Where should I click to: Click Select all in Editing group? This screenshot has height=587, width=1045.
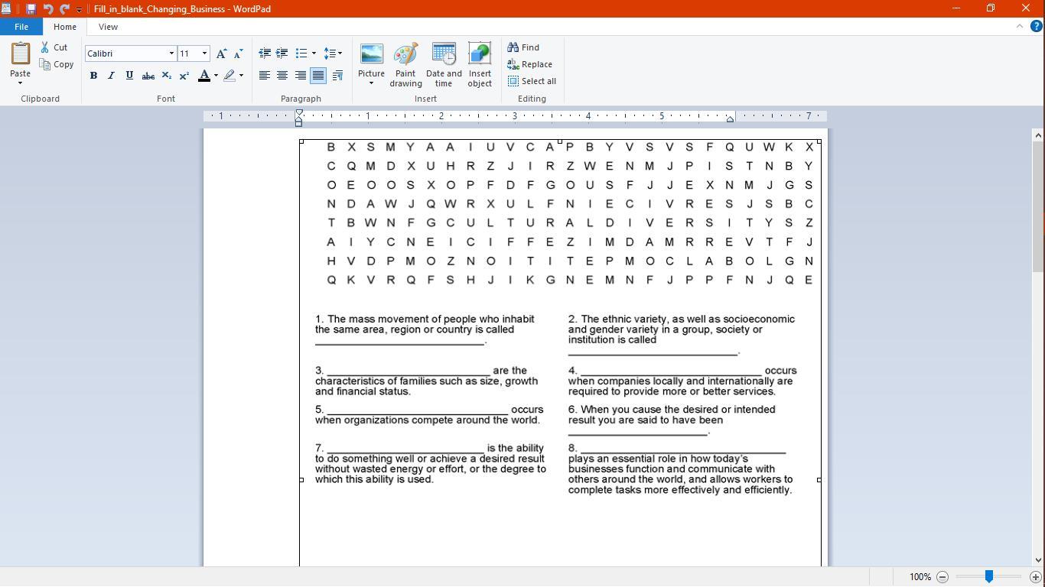[532, 81]
